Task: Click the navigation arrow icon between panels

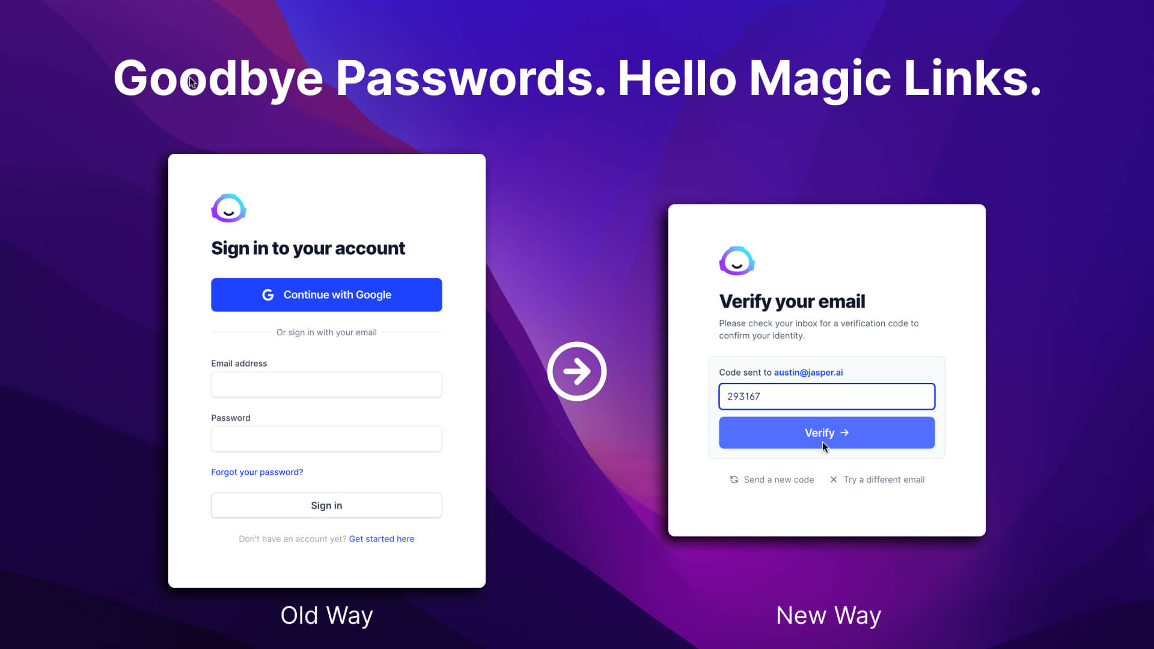Action: point(576,370)
